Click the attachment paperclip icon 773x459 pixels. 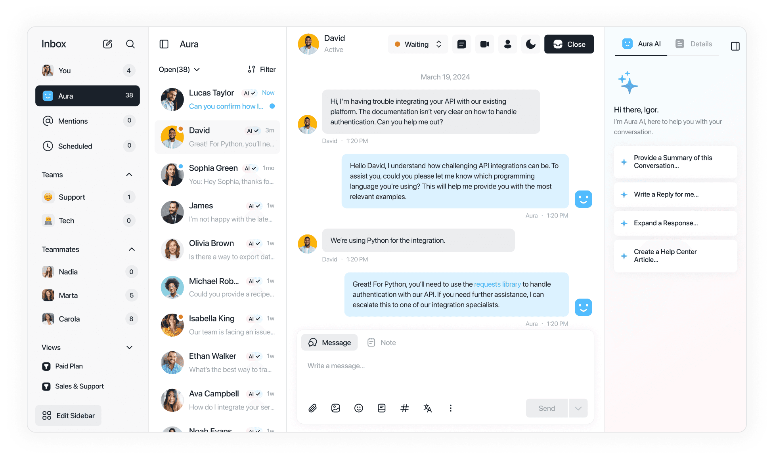312,408
